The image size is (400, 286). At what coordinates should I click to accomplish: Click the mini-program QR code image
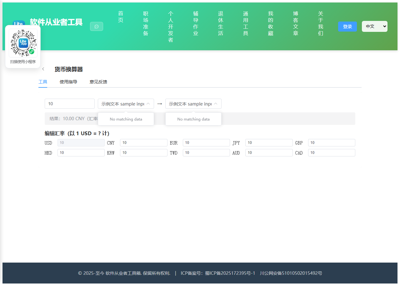coord(23,43)
